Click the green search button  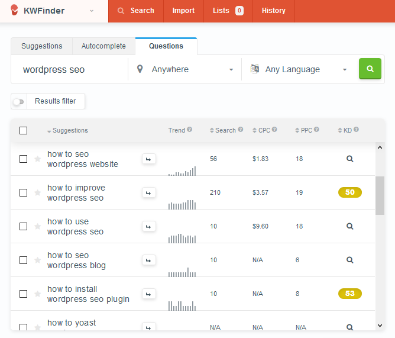370,69
